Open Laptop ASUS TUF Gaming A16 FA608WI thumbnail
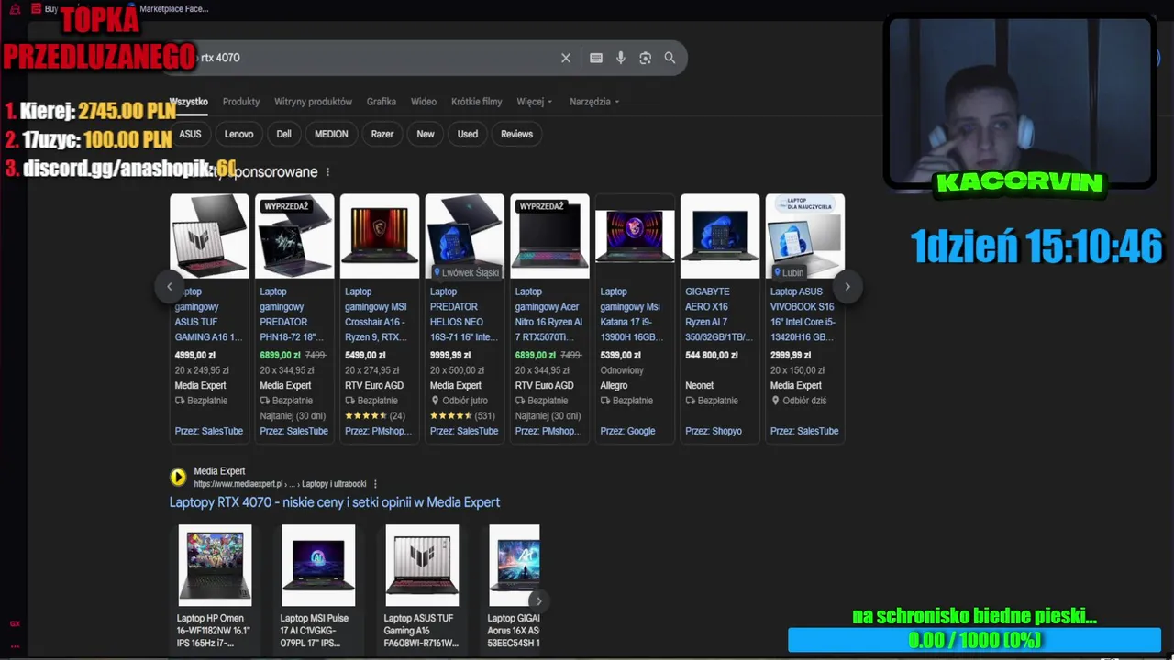This screenshot has height=660, width=1174. pos(422,566)
